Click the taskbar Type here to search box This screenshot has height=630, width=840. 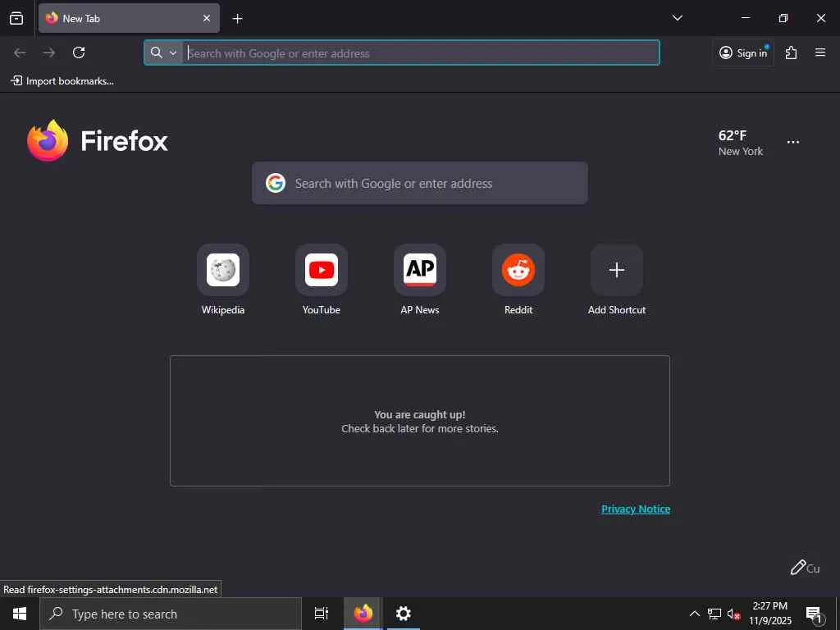tap(171, 614)
